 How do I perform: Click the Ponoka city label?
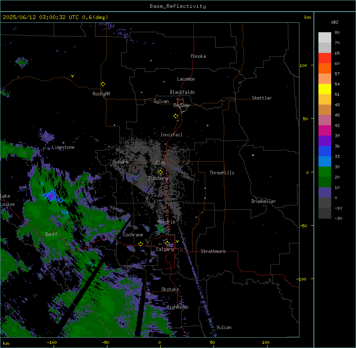(198, 56)
